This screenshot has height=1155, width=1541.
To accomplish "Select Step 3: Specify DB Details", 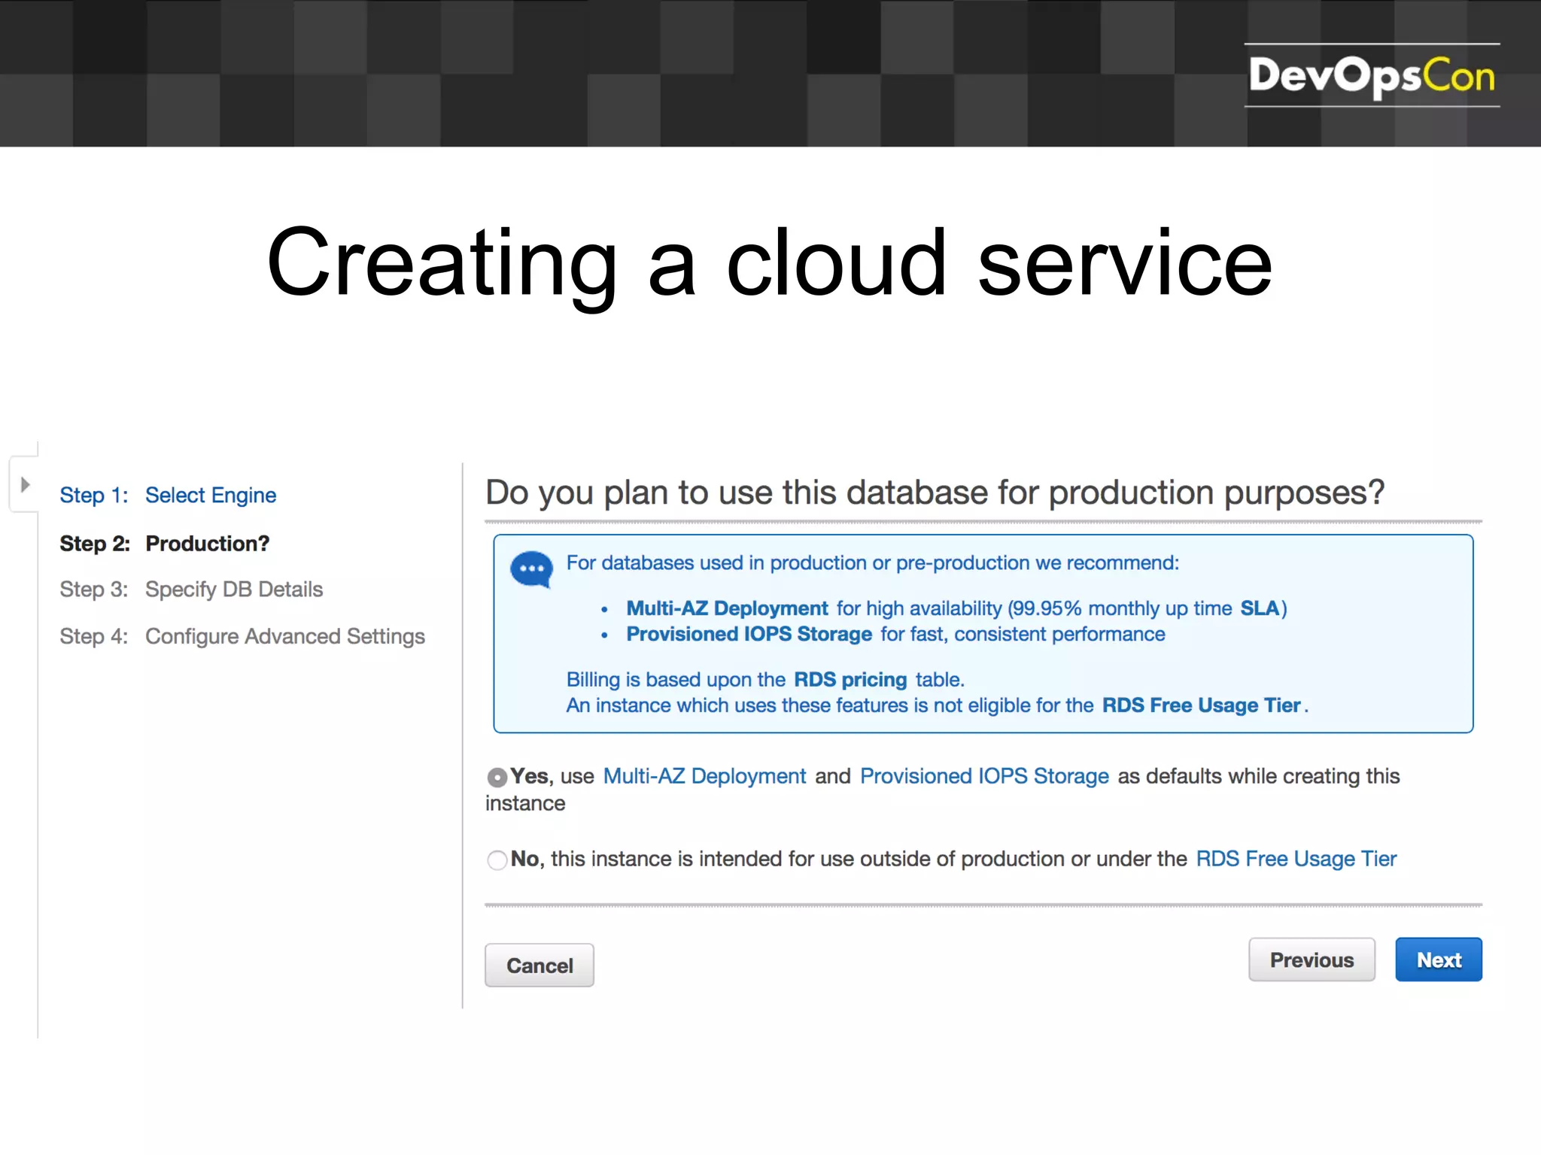I will coord(191,589).
